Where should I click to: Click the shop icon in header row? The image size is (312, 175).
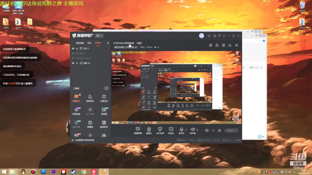pos(223,45)
